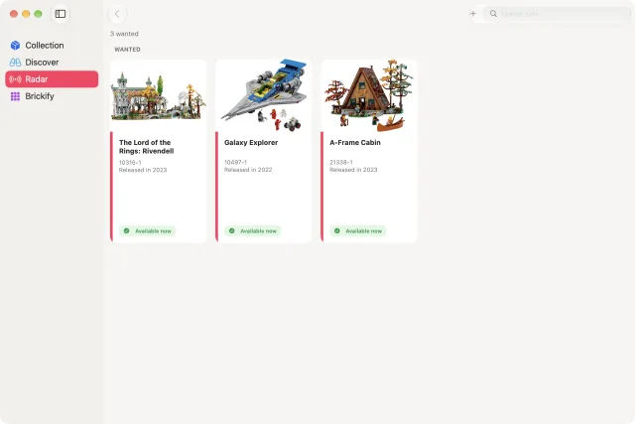Open Brickify in the sidebar
Image resolution: width=635 pixels, height=424 pixels.
[x=52, y=96]
